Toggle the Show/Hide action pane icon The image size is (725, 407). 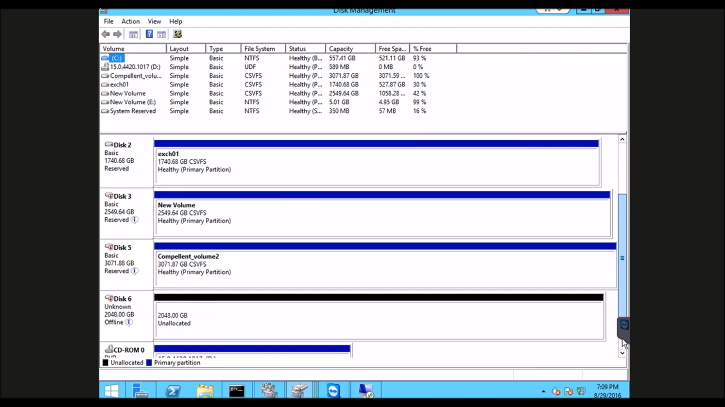tap(161, 34)
